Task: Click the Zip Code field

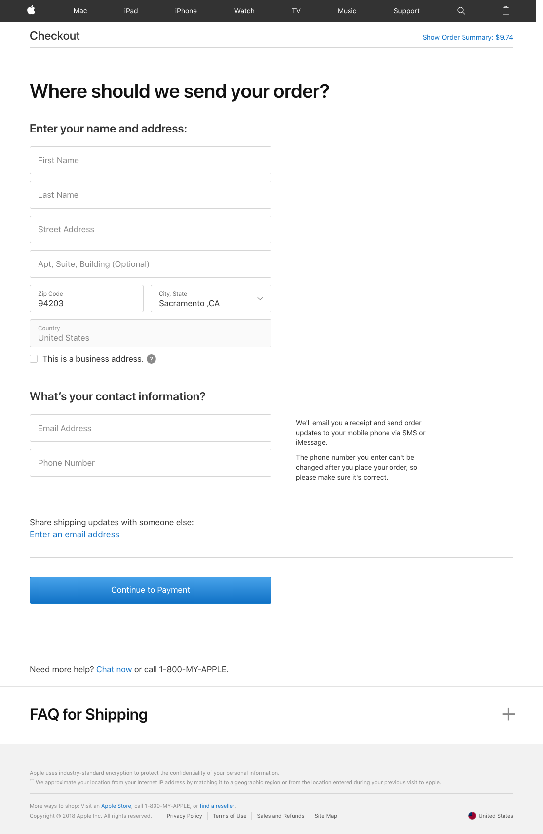Action: 86,299
